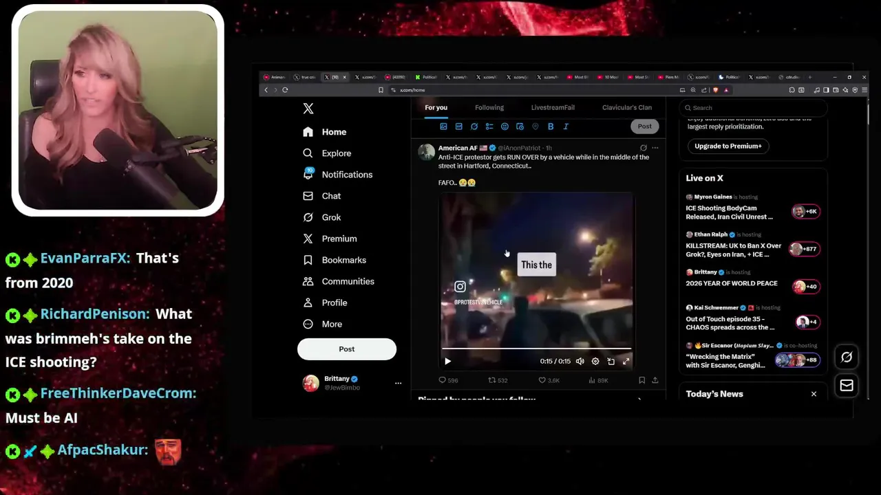881x495 pixels.
Task: Click the small Post button in composer
Action: coord(644,126)
